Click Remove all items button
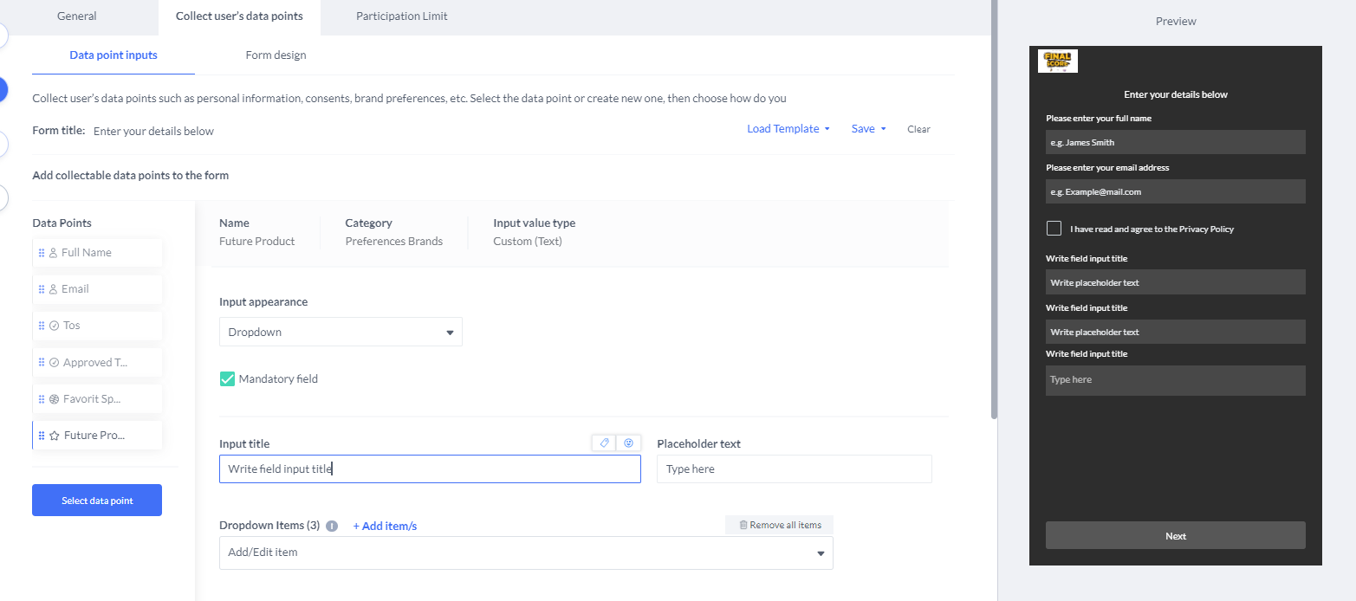This screenshot has height=601, width=1356. pos(780,525)
